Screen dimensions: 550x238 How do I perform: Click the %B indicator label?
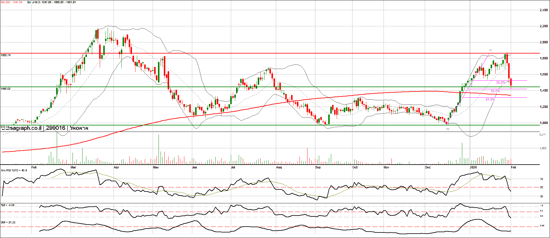pyautogui.click(x=8, y=205)
